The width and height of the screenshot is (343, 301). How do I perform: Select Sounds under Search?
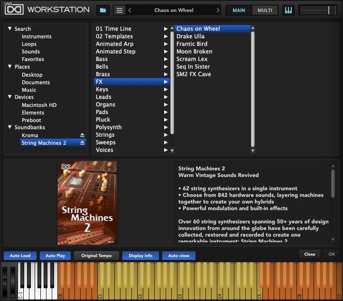click(31, 52)
